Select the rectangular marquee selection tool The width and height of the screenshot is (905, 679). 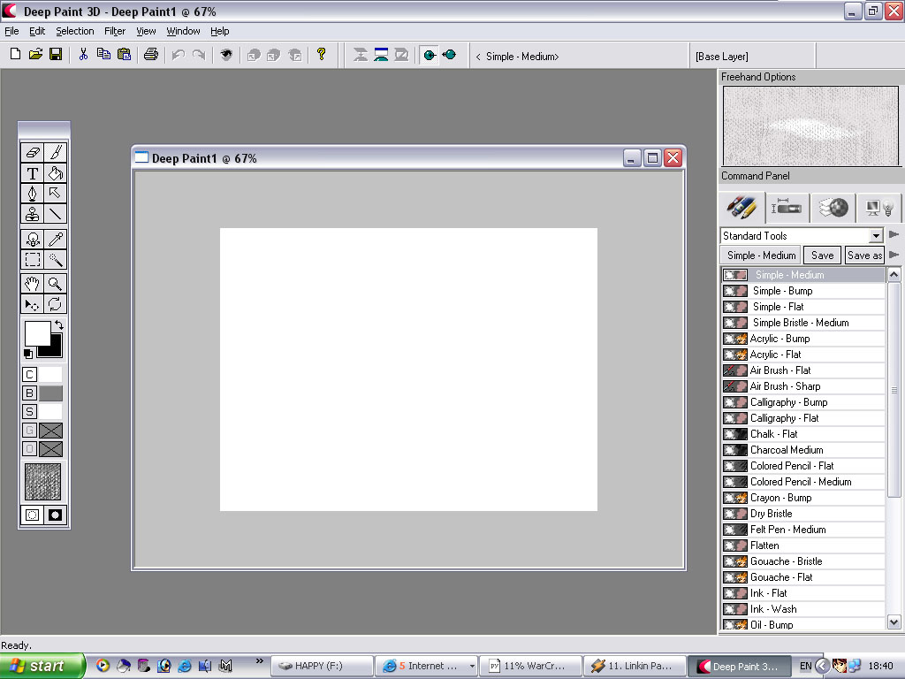click(x=33, y=260)
